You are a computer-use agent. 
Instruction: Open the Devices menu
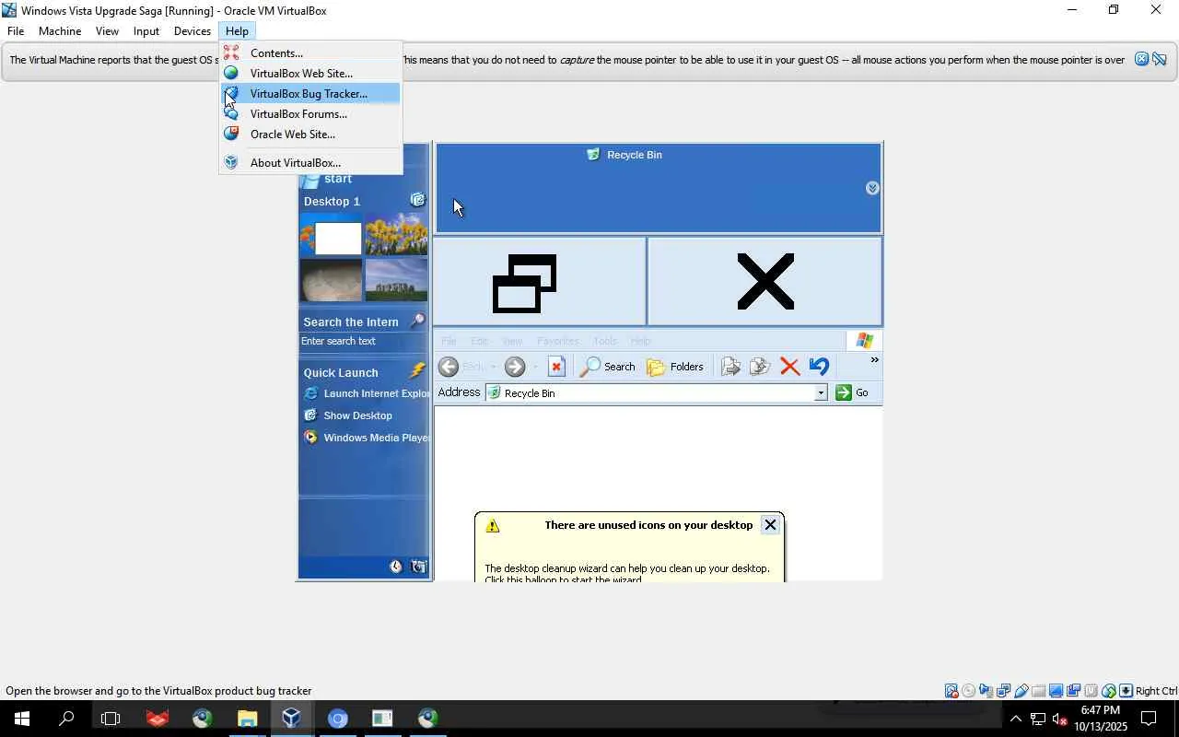(193, 31)
